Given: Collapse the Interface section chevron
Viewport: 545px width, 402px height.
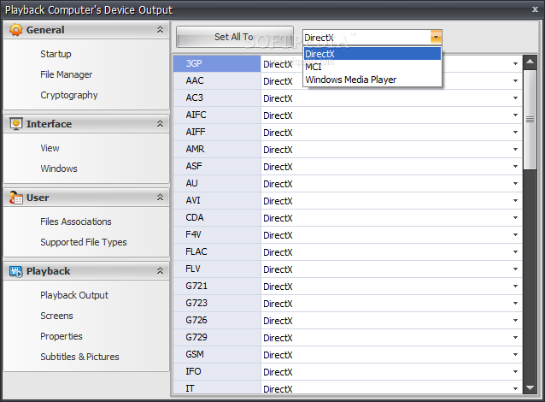Looking at the screenshot, I should tap(160, 123).
